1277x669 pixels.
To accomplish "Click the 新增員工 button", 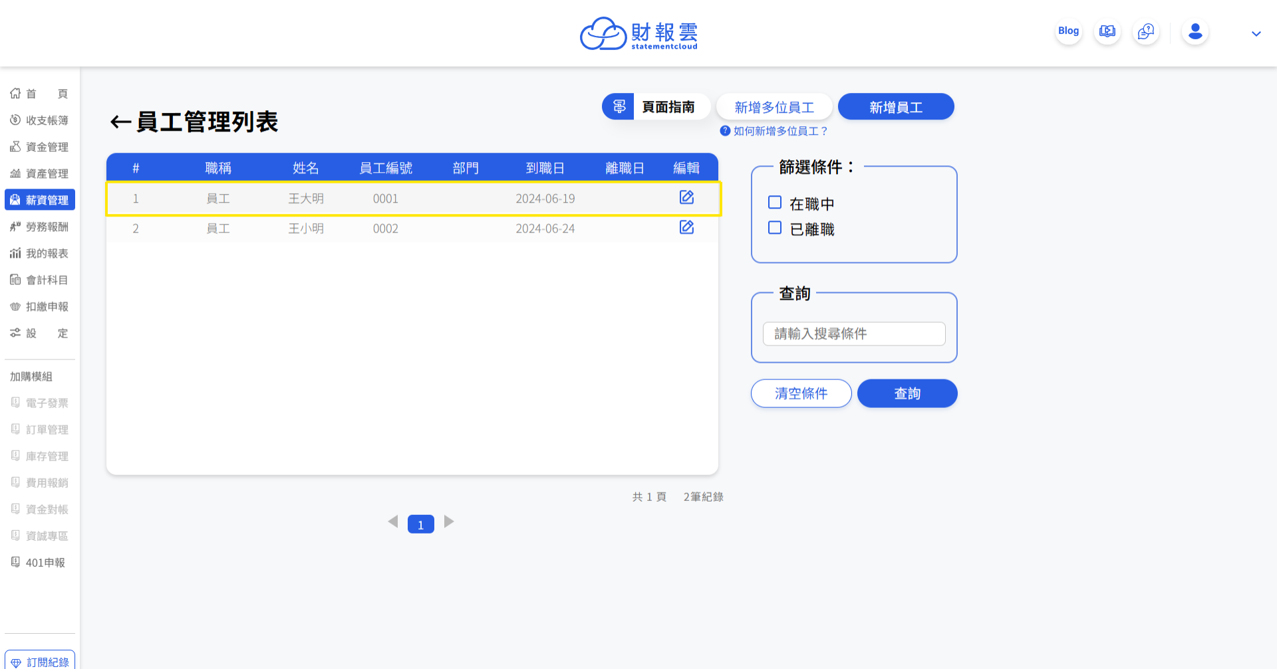I will pyautogui.click(x=896, y=107).
